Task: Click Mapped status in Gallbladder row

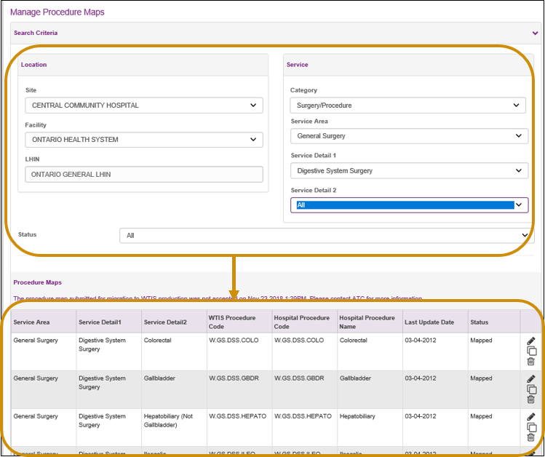Action: tap(481, 378)
